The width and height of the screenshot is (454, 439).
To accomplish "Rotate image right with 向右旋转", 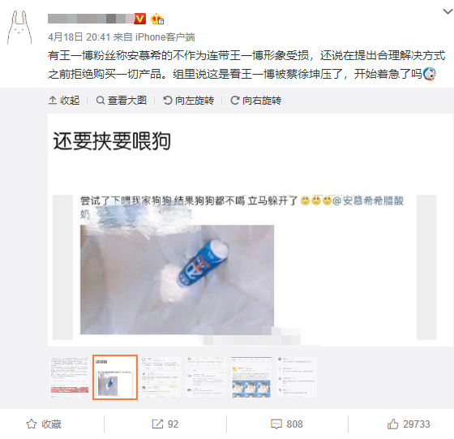I will [255, 101].
